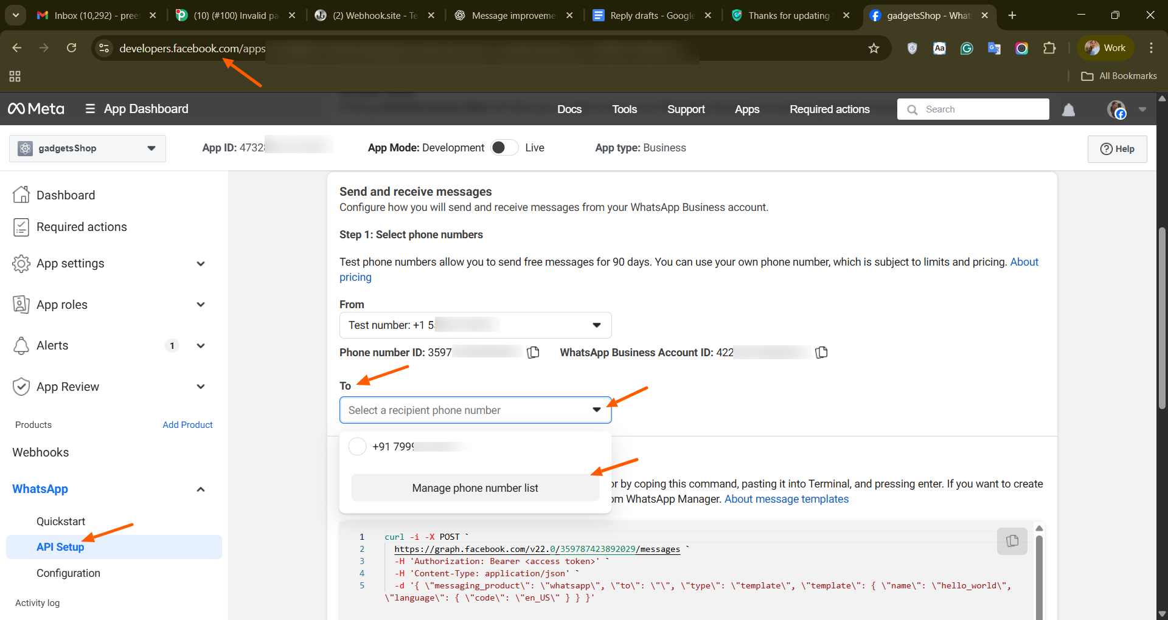
Task: Open the Grammarly extension icon
Action: [x=967, y=48]
